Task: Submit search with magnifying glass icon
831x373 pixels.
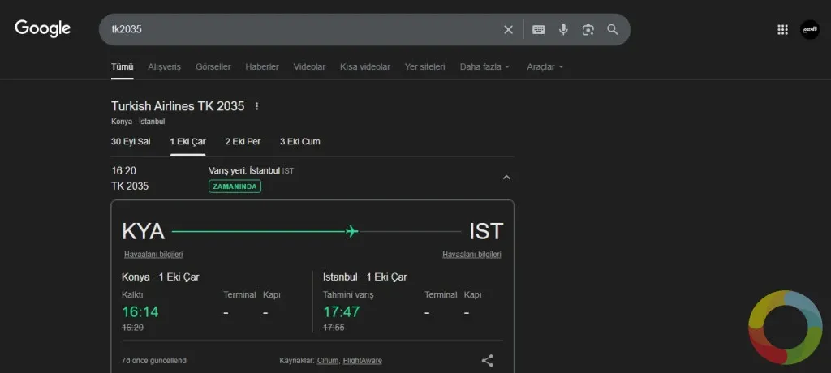Action: point(613,30)
